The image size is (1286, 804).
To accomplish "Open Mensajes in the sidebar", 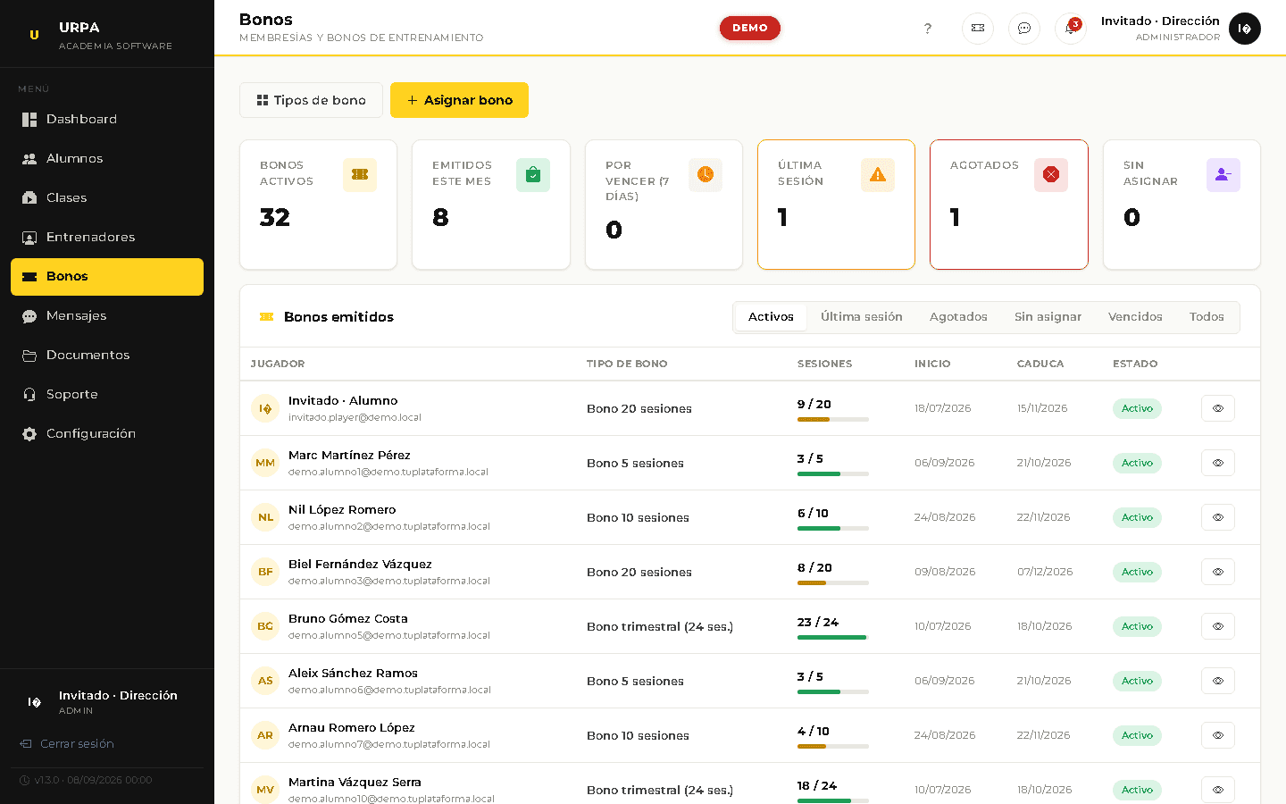I will pos(107,315).
